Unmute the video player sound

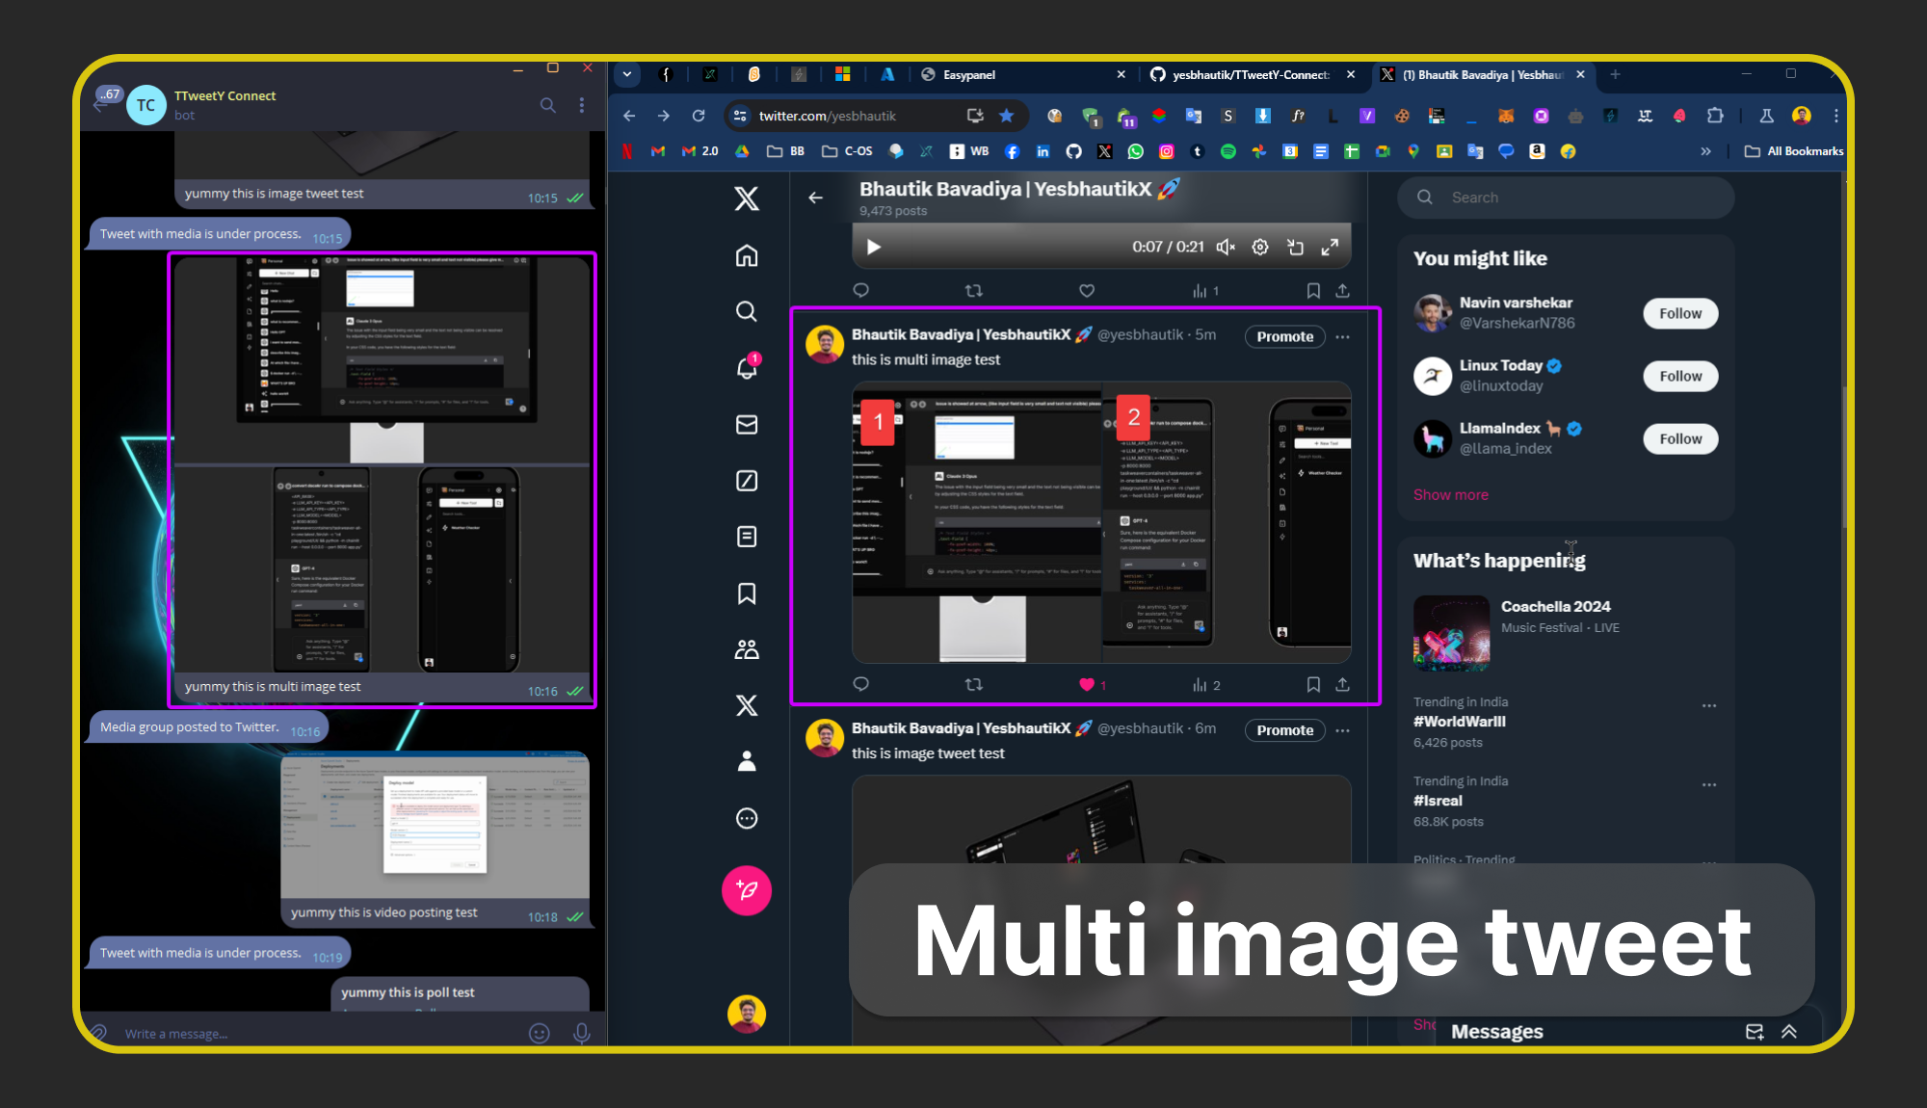point(1225,248)
